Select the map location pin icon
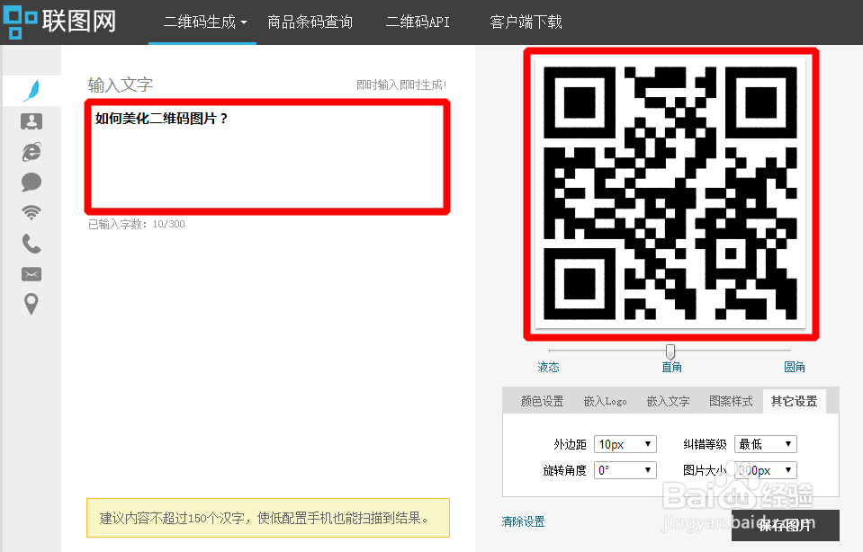The image size is (863, 552). tap(31, 304)
